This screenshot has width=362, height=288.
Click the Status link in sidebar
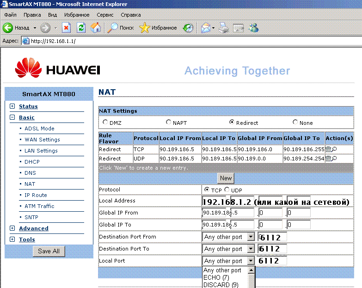(x=28, y=106)
